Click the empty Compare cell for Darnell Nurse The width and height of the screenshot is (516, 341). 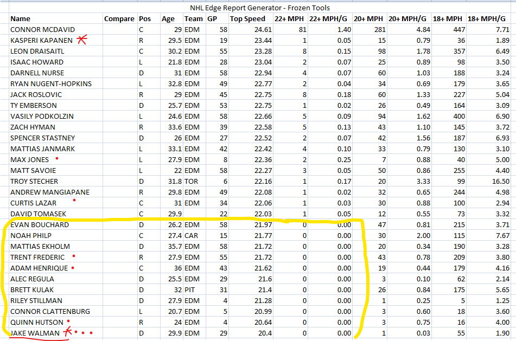point(119,73)
